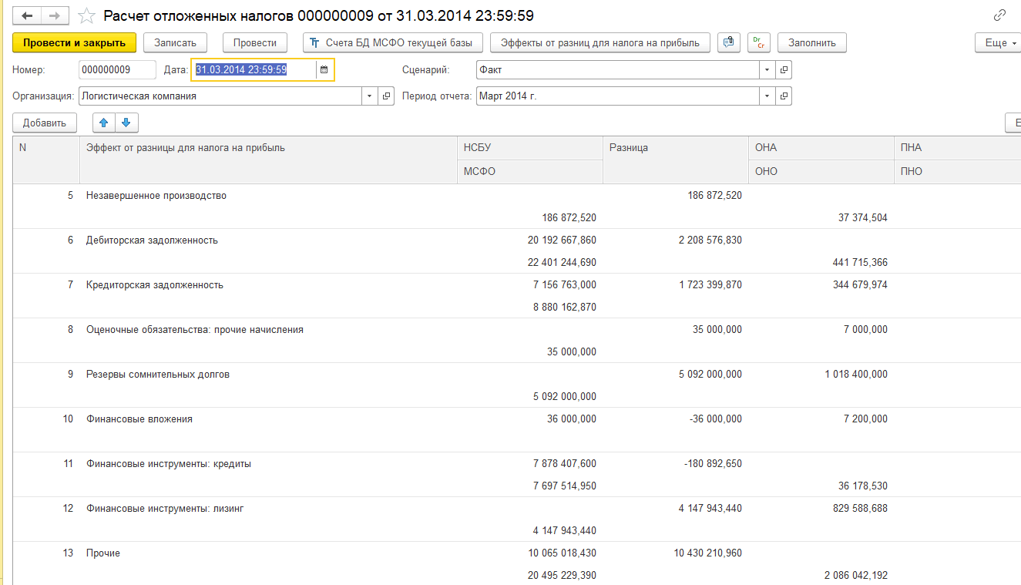
Task: Open the document movements report icon
Action: (x=729, y=42)
